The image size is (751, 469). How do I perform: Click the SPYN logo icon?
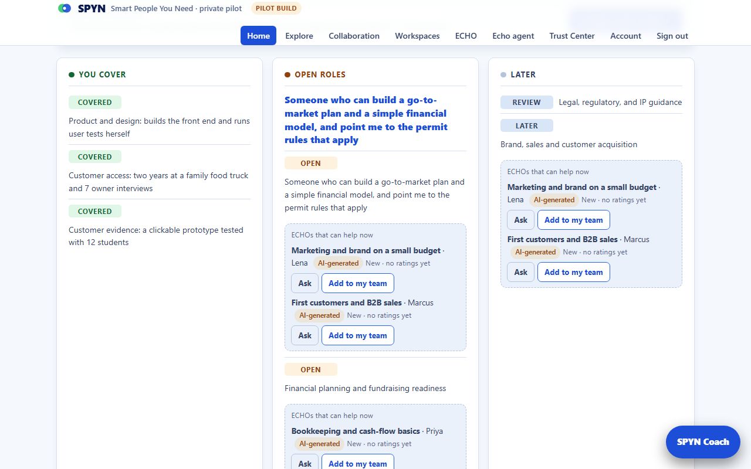tap(65, 9)
